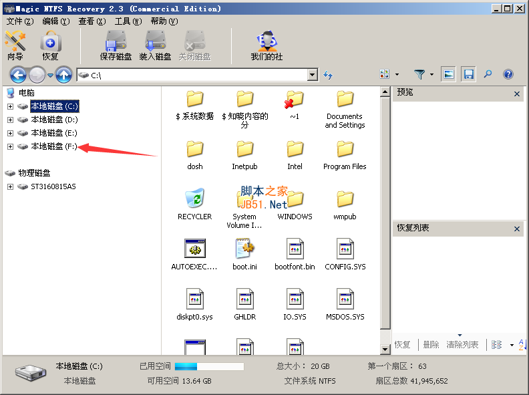Click the 已用空间 usage bar

(209, 366)
